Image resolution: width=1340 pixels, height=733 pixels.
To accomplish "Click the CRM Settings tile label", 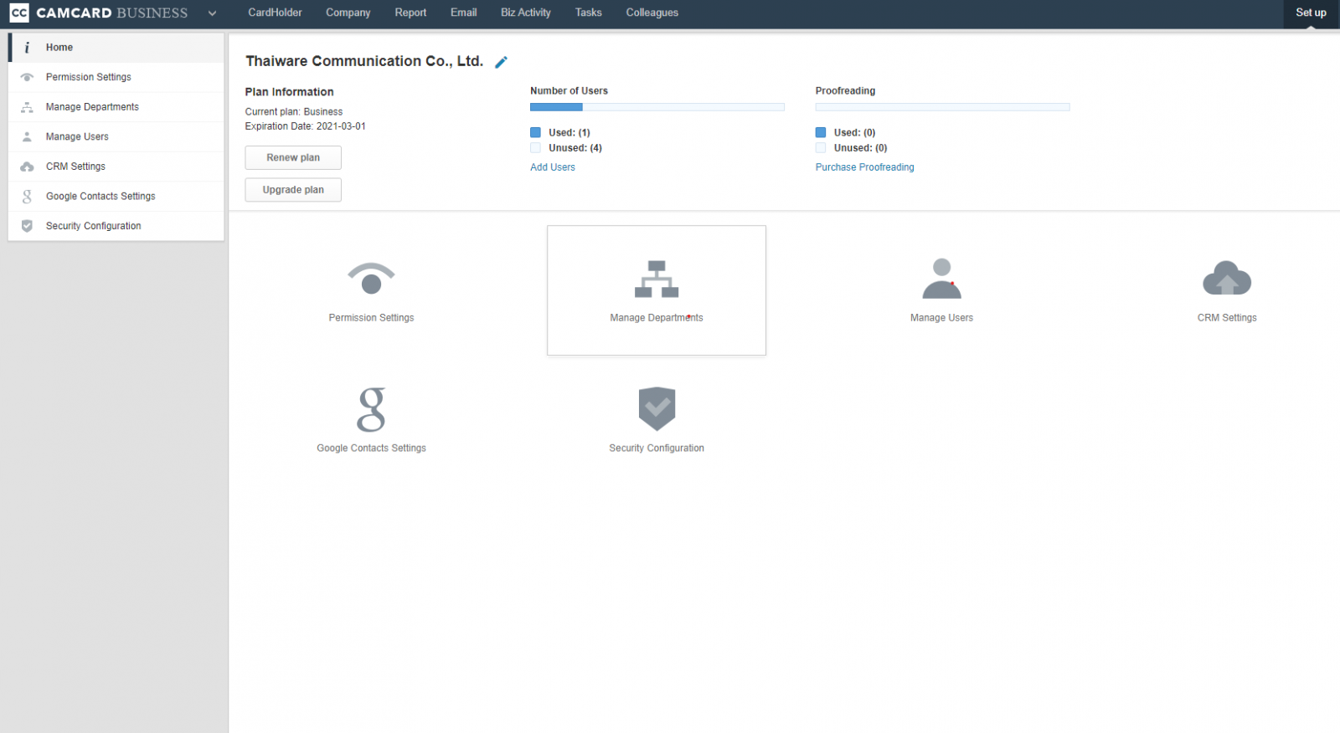I will 1227,318.
